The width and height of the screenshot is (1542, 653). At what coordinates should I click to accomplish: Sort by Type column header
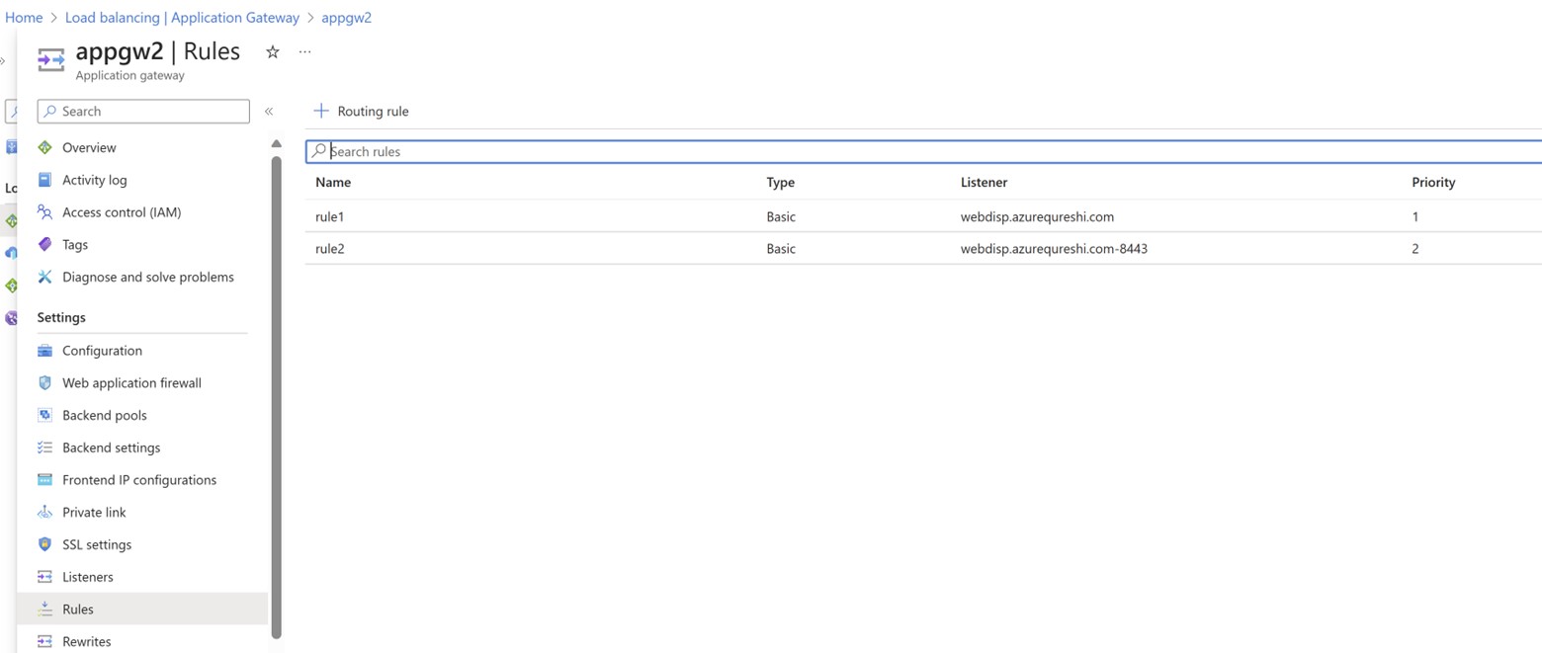point(780,182)
